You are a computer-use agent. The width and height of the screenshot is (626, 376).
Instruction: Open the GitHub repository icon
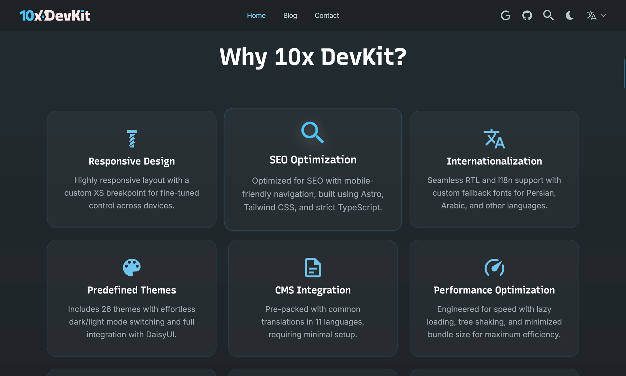coord(527,15)
